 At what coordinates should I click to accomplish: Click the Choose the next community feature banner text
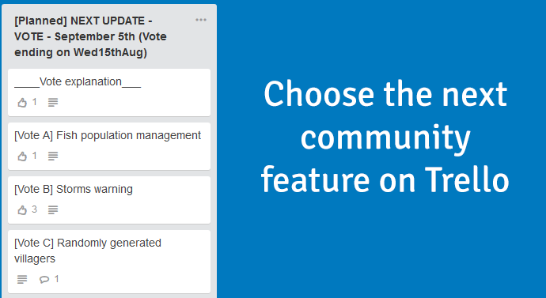tap(385, 137)
